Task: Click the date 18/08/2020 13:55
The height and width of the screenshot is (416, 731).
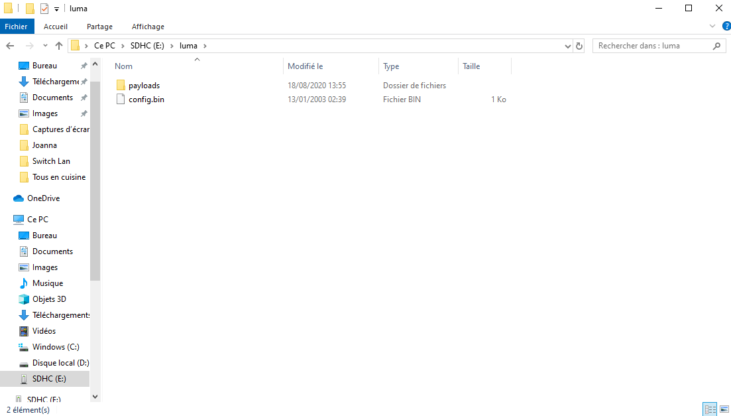Action: click(x=317, y=86)
